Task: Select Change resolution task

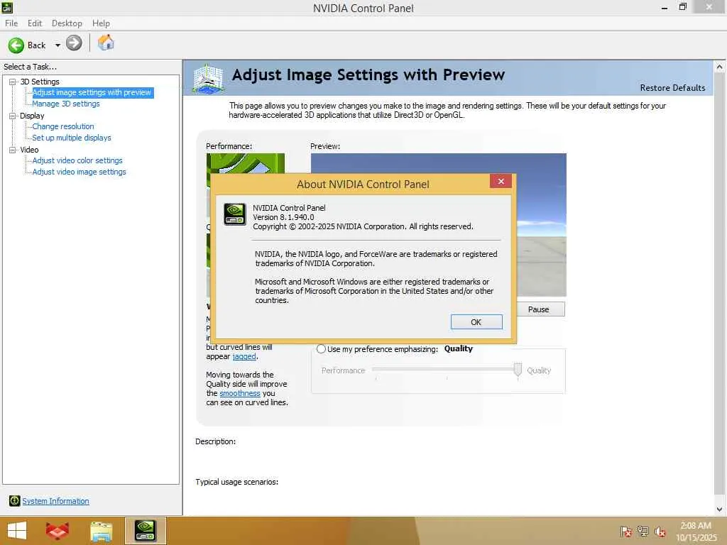Action: [63, 126]
